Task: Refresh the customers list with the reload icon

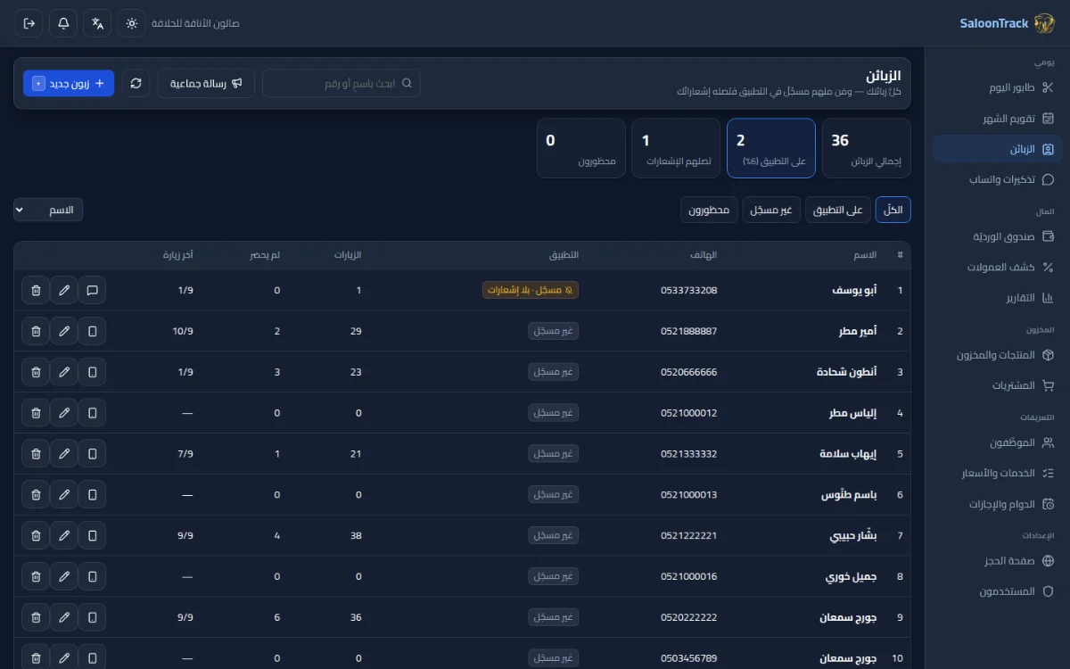Action: 136,83
